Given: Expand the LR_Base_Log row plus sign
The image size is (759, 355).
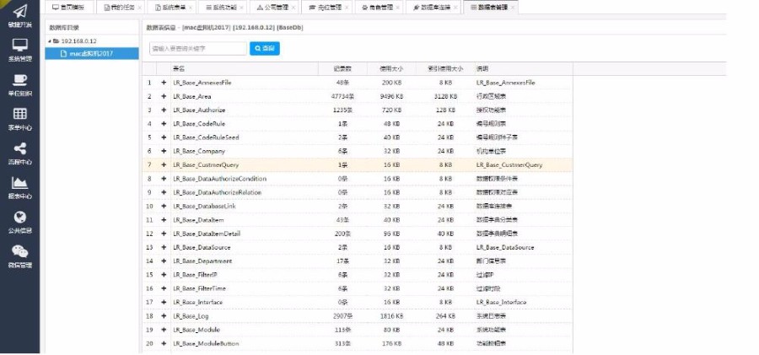Looking at the screenshot, I should click(x=164, y=315).
